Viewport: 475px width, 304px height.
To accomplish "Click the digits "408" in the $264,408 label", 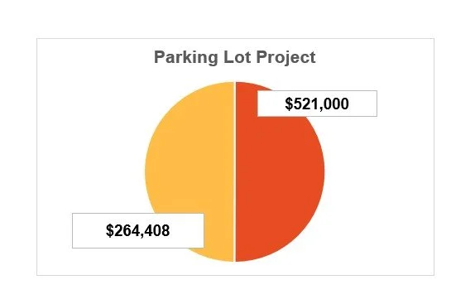I will click(x=157, y=230).
